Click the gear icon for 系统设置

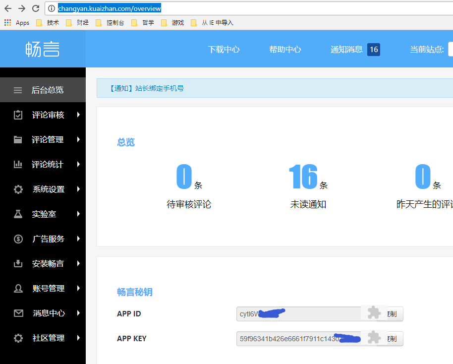click(18, 189)
